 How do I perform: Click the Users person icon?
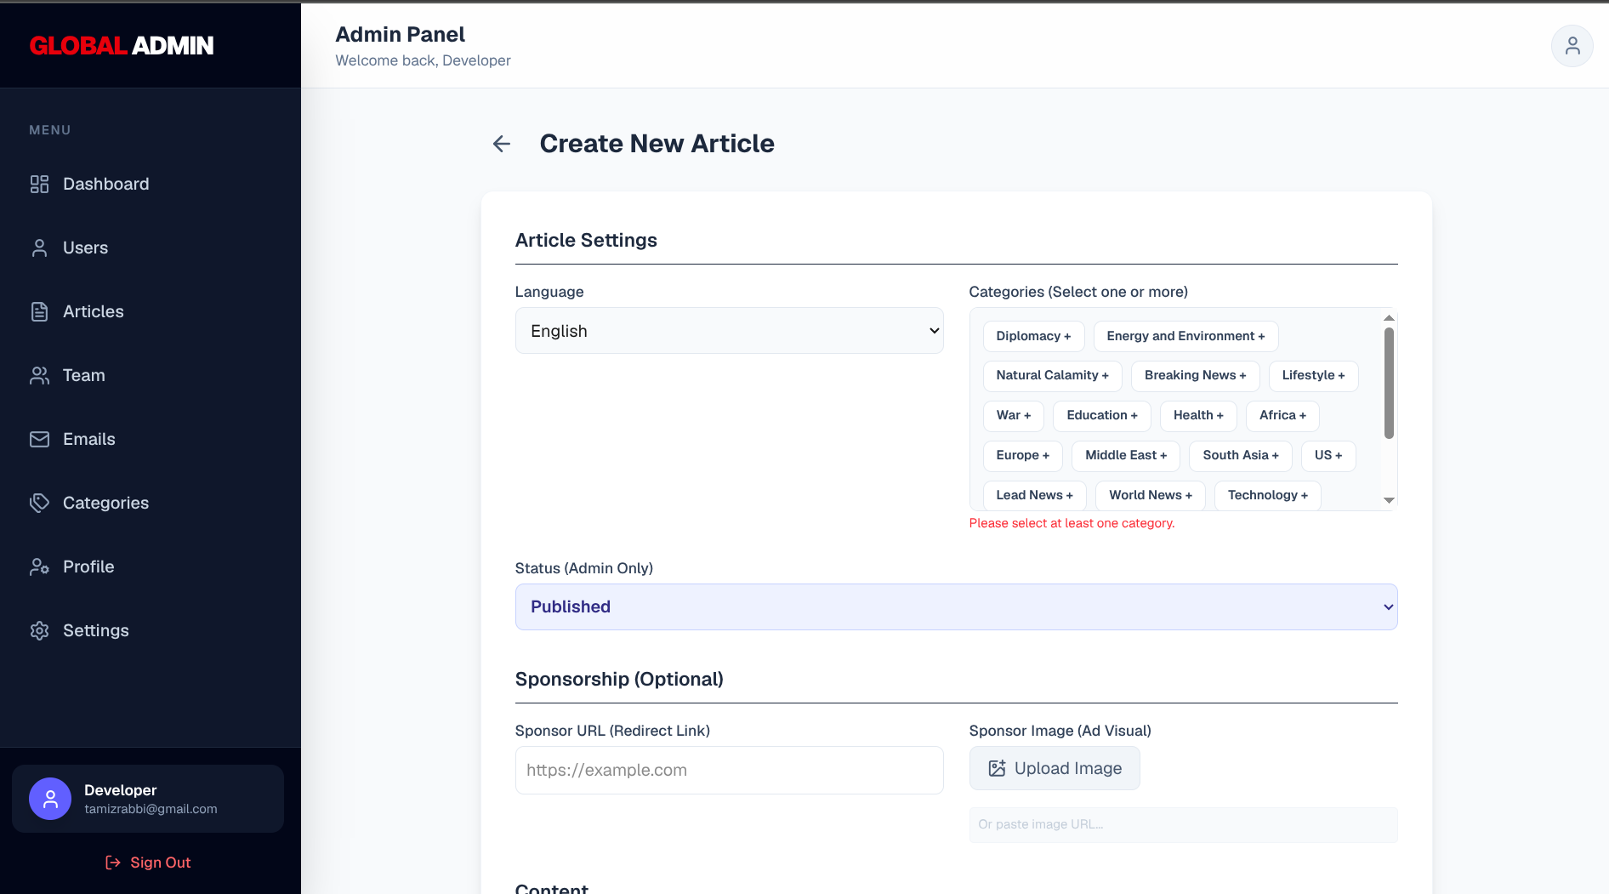(x=39, y=248)
